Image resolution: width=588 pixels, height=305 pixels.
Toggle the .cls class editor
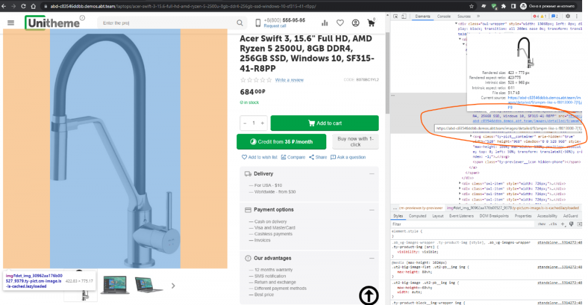point(553,224)
